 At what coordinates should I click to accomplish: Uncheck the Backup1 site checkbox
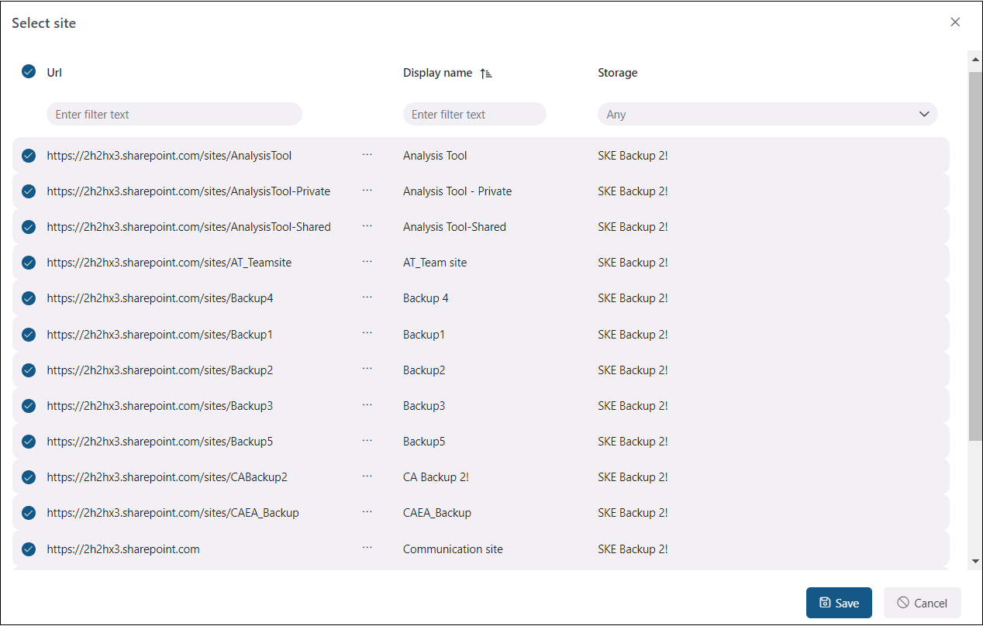pos(29,335)
